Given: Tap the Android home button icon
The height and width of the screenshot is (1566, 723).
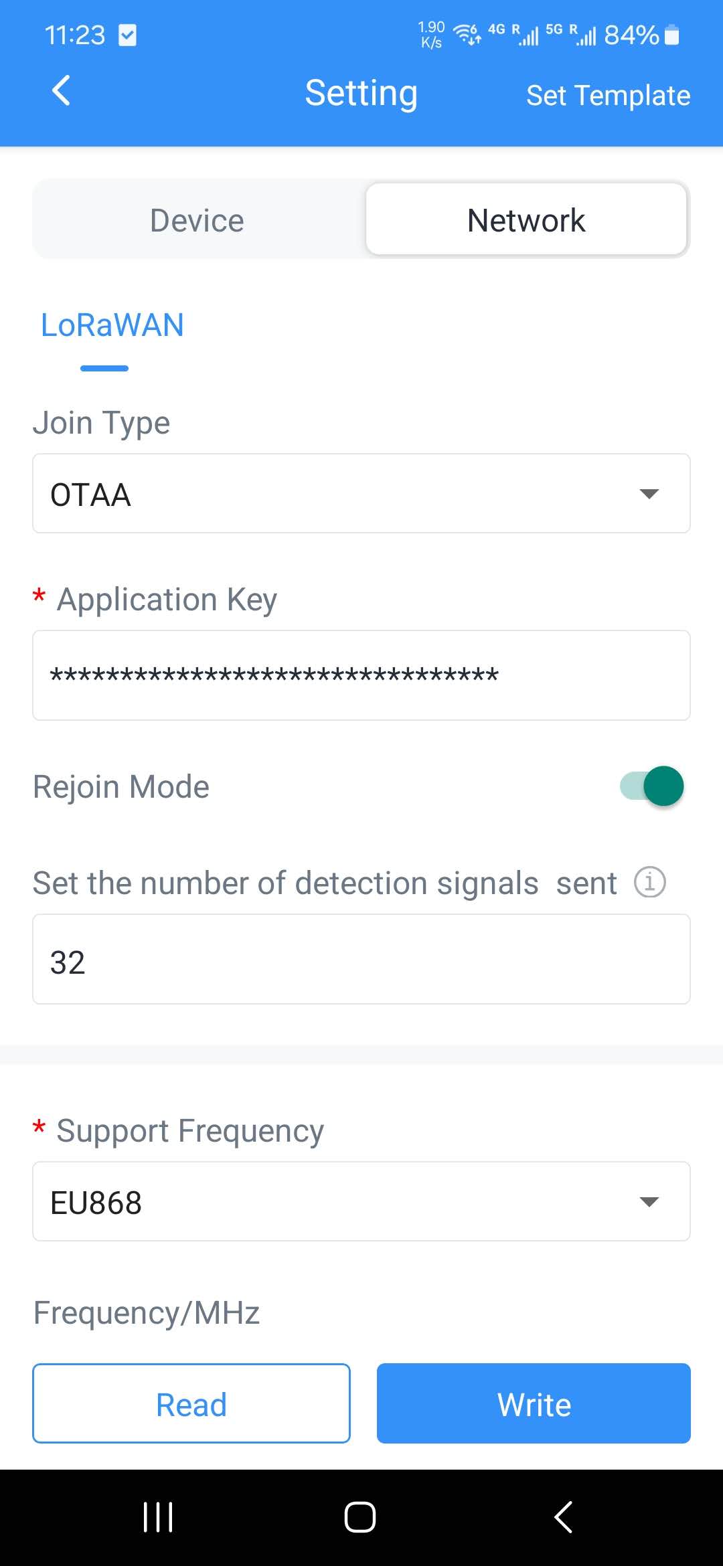Looking at the screenshot, I should [x=360, y=1517].
